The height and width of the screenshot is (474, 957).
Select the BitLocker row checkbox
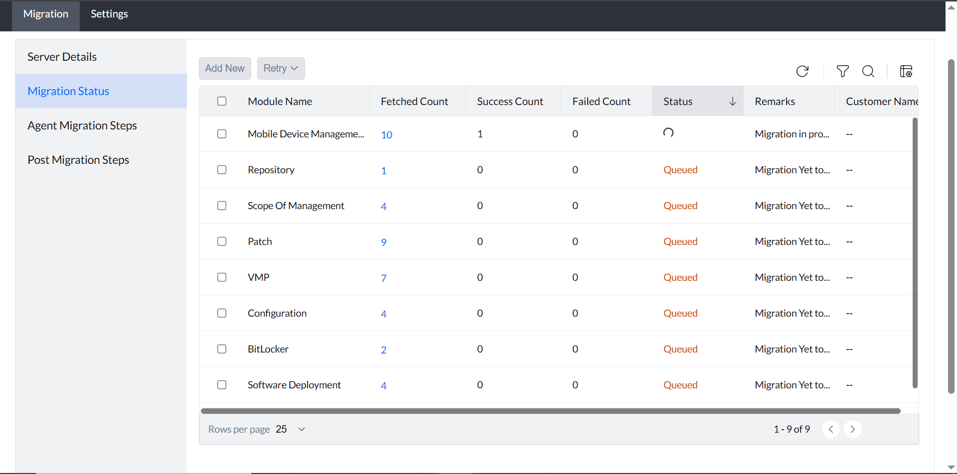222,349
